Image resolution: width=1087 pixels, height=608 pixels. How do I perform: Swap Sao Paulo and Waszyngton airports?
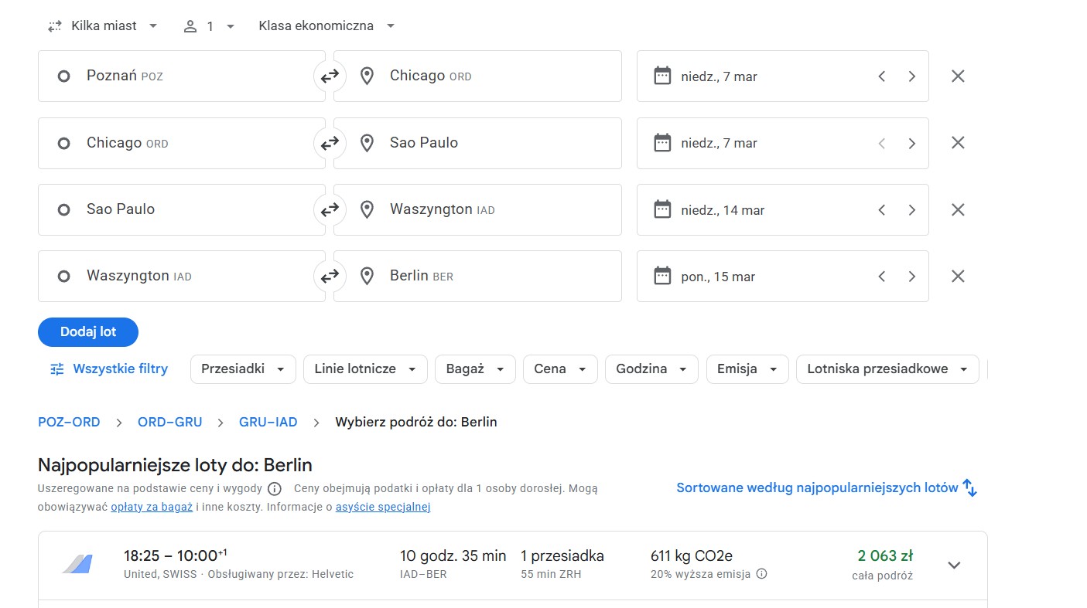click(330, 209)
